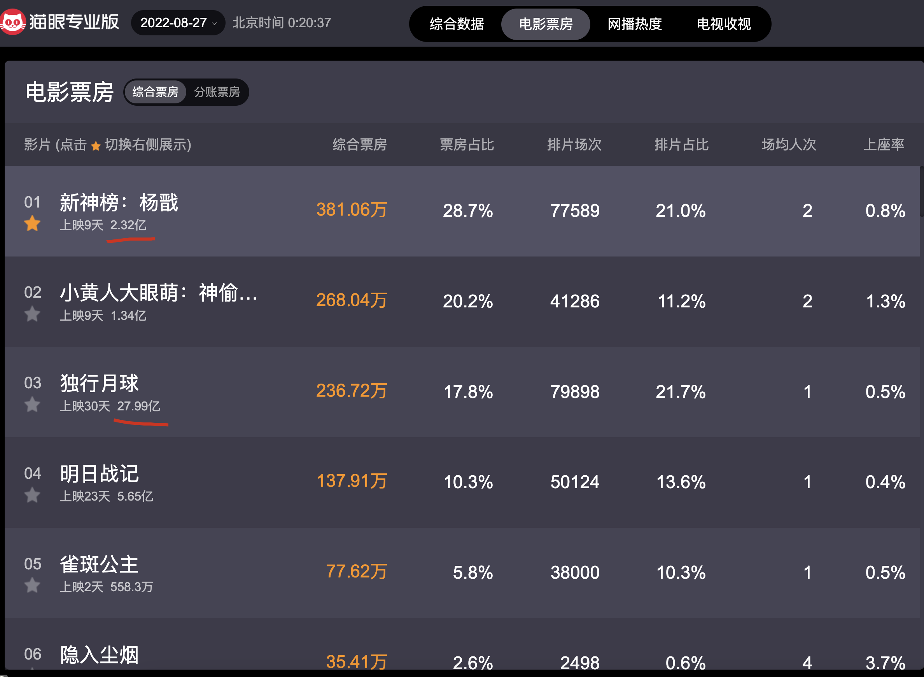Click screenings count 41286
The width and height of the screenshot is (924, 677).
pos(575,302)
